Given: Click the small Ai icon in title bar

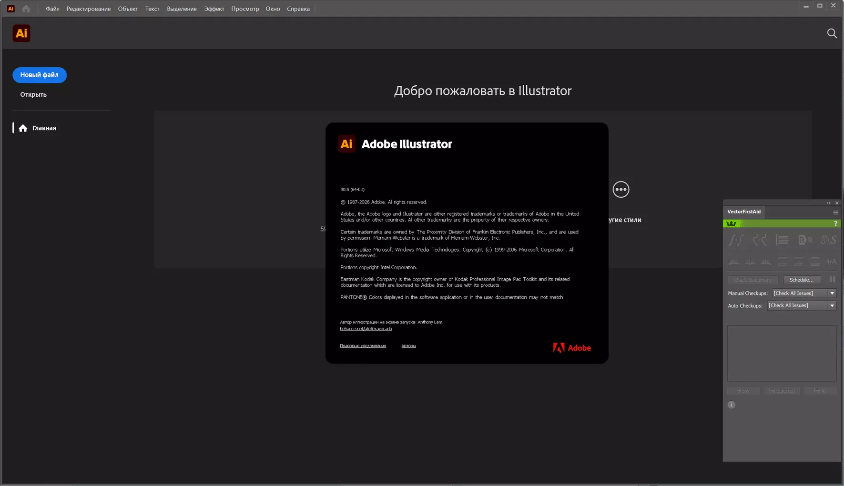Looking at the screenshot, I should (10, 9).
